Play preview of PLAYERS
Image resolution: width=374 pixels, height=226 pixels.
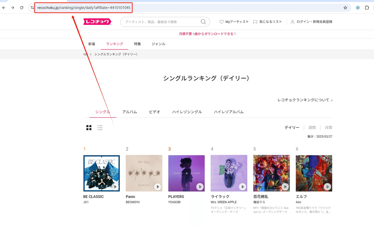coord(200,187)
